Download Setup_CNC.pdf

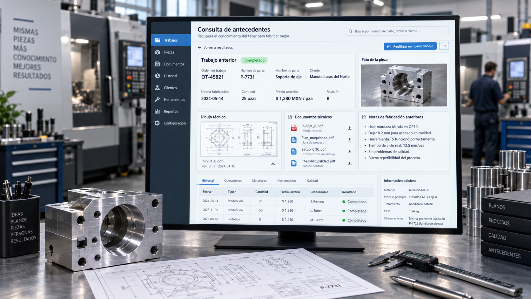[349, 152]
